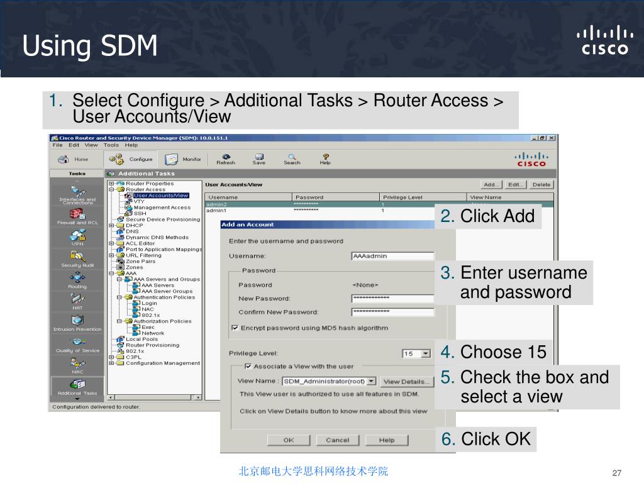
Task: Open the Configure mode in the toolbar
Action: (131, 159)
